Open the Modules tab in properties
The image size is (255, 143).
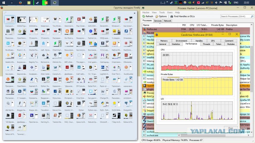(231, 44)
